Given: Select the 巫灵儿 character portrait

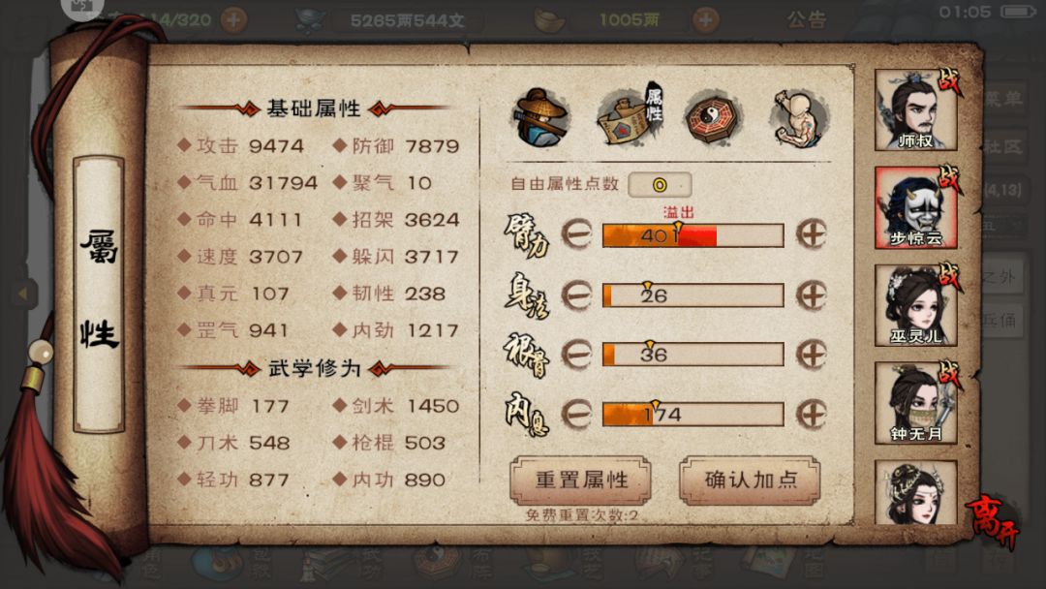Looking at the screenshot, I should (916, 305).
